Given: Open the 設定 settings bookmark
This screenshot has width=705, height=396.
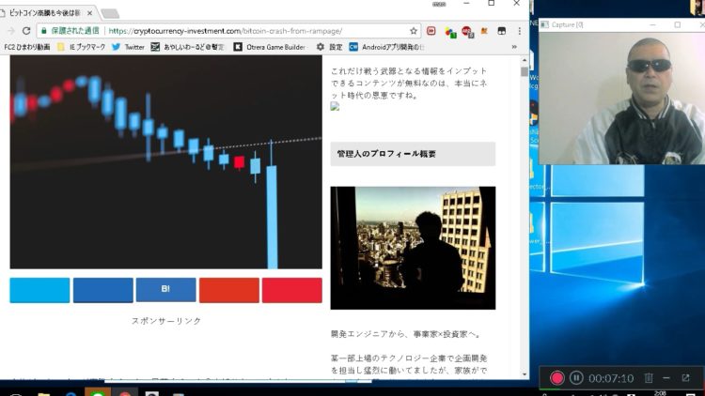Looking at the screenshot, I should 329,46.
